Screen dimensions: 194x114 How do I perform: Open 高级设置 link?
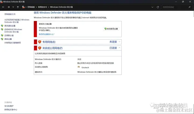click(8, 39)
